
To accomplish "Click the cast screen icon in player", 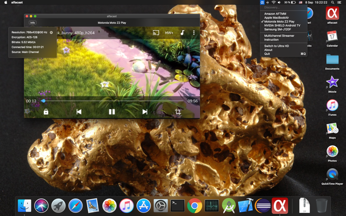I will (x=156, y=33).
